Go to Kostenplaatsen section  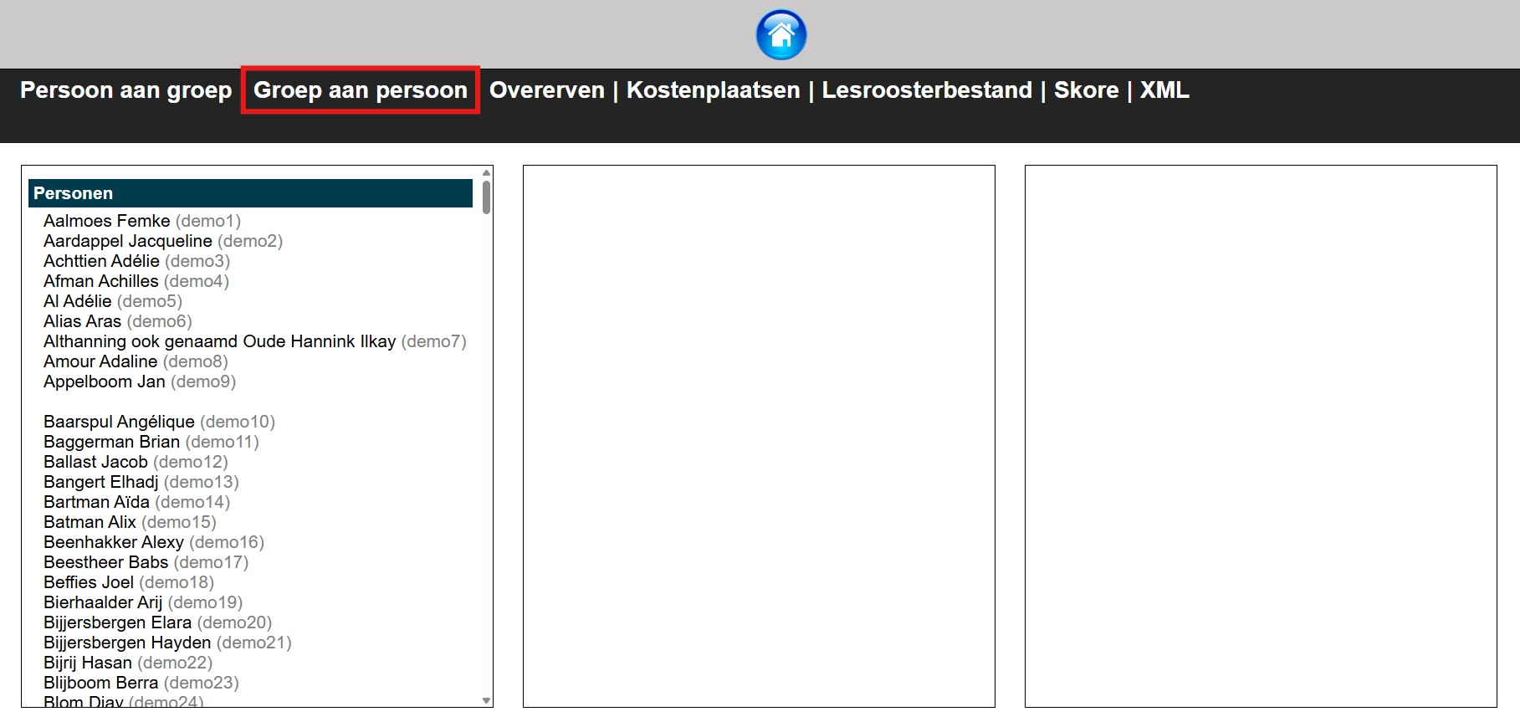click(713, 90)
